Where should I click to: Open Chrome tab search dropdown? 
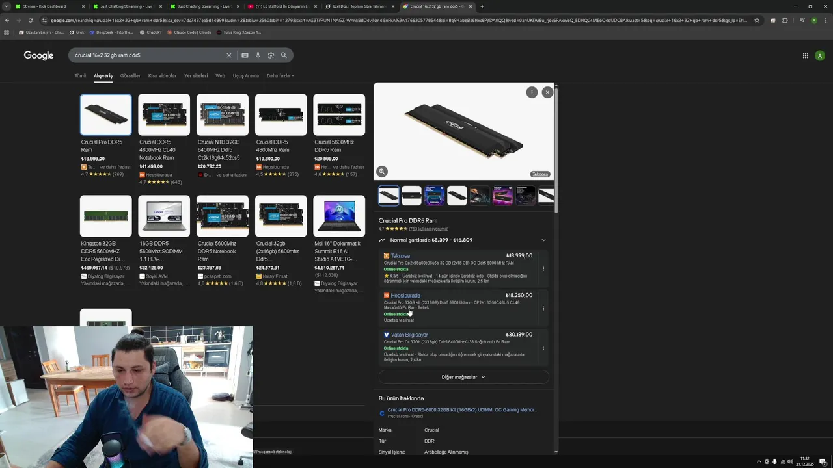pyautogui.click(x=7, y=6)
